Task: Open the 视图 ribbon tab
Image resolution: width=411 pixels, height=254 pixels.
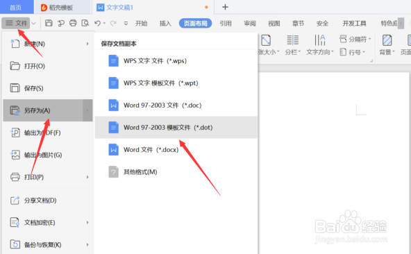Action: (x=274, y=24)
